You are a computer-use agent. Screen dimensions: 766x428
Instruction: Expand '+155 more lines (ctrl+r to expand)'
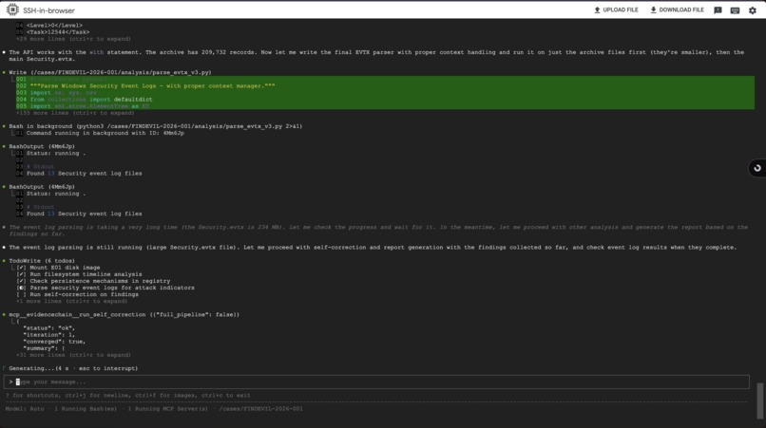point(75,113)
